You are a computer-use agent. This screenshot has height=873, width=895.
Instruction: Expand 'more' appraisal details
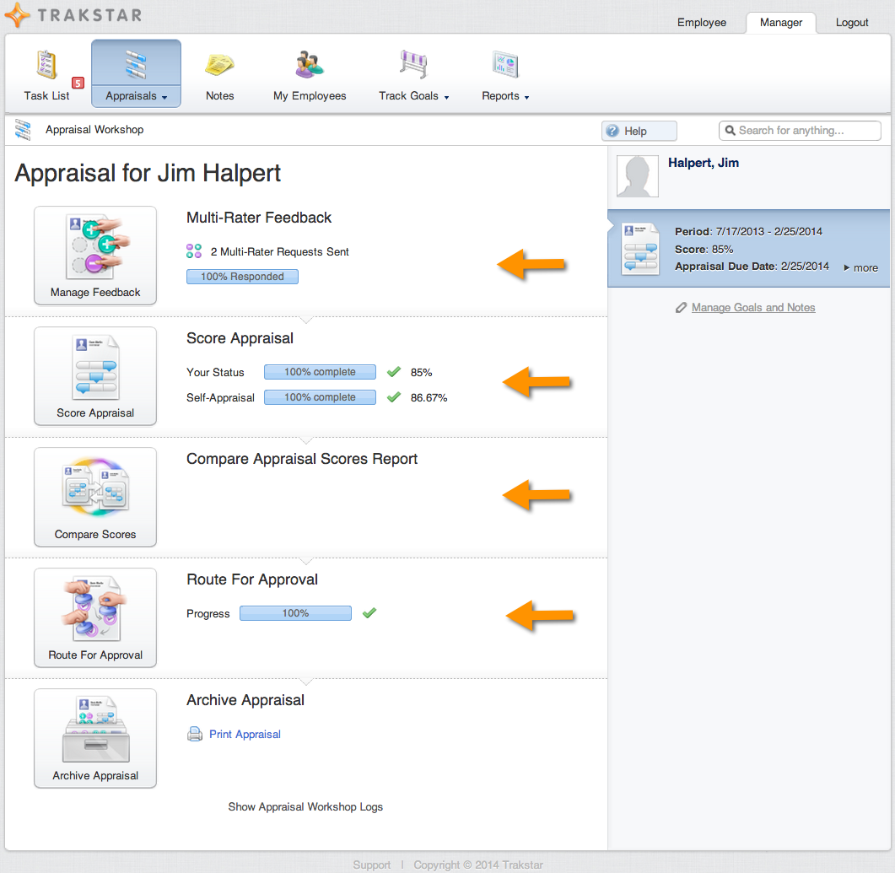coord(860,268)
